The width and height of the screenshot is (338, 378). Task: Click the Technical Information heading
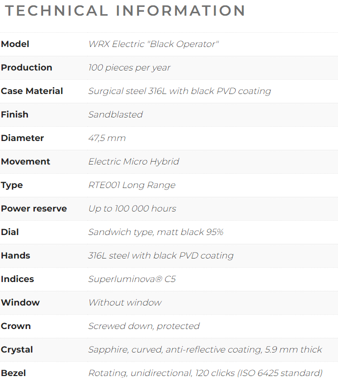pos(125,11)
